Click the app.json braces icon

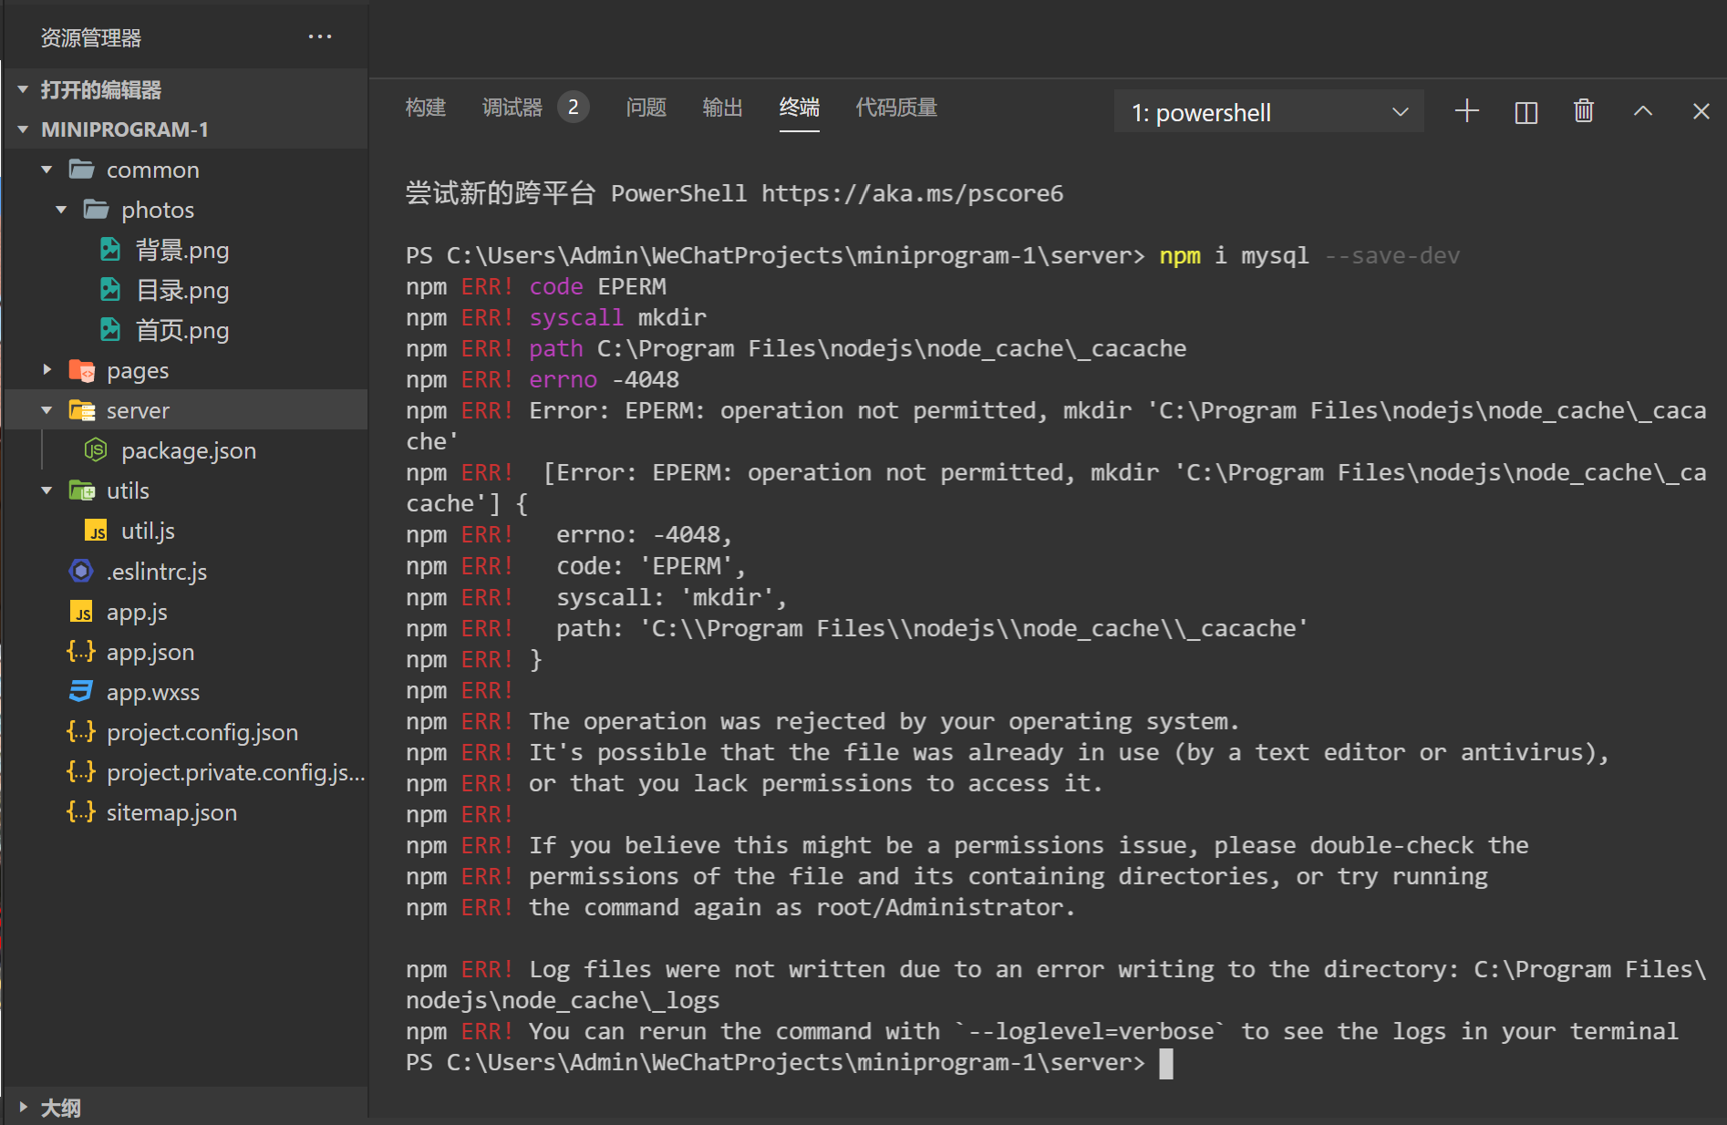(x=81, y=652)
